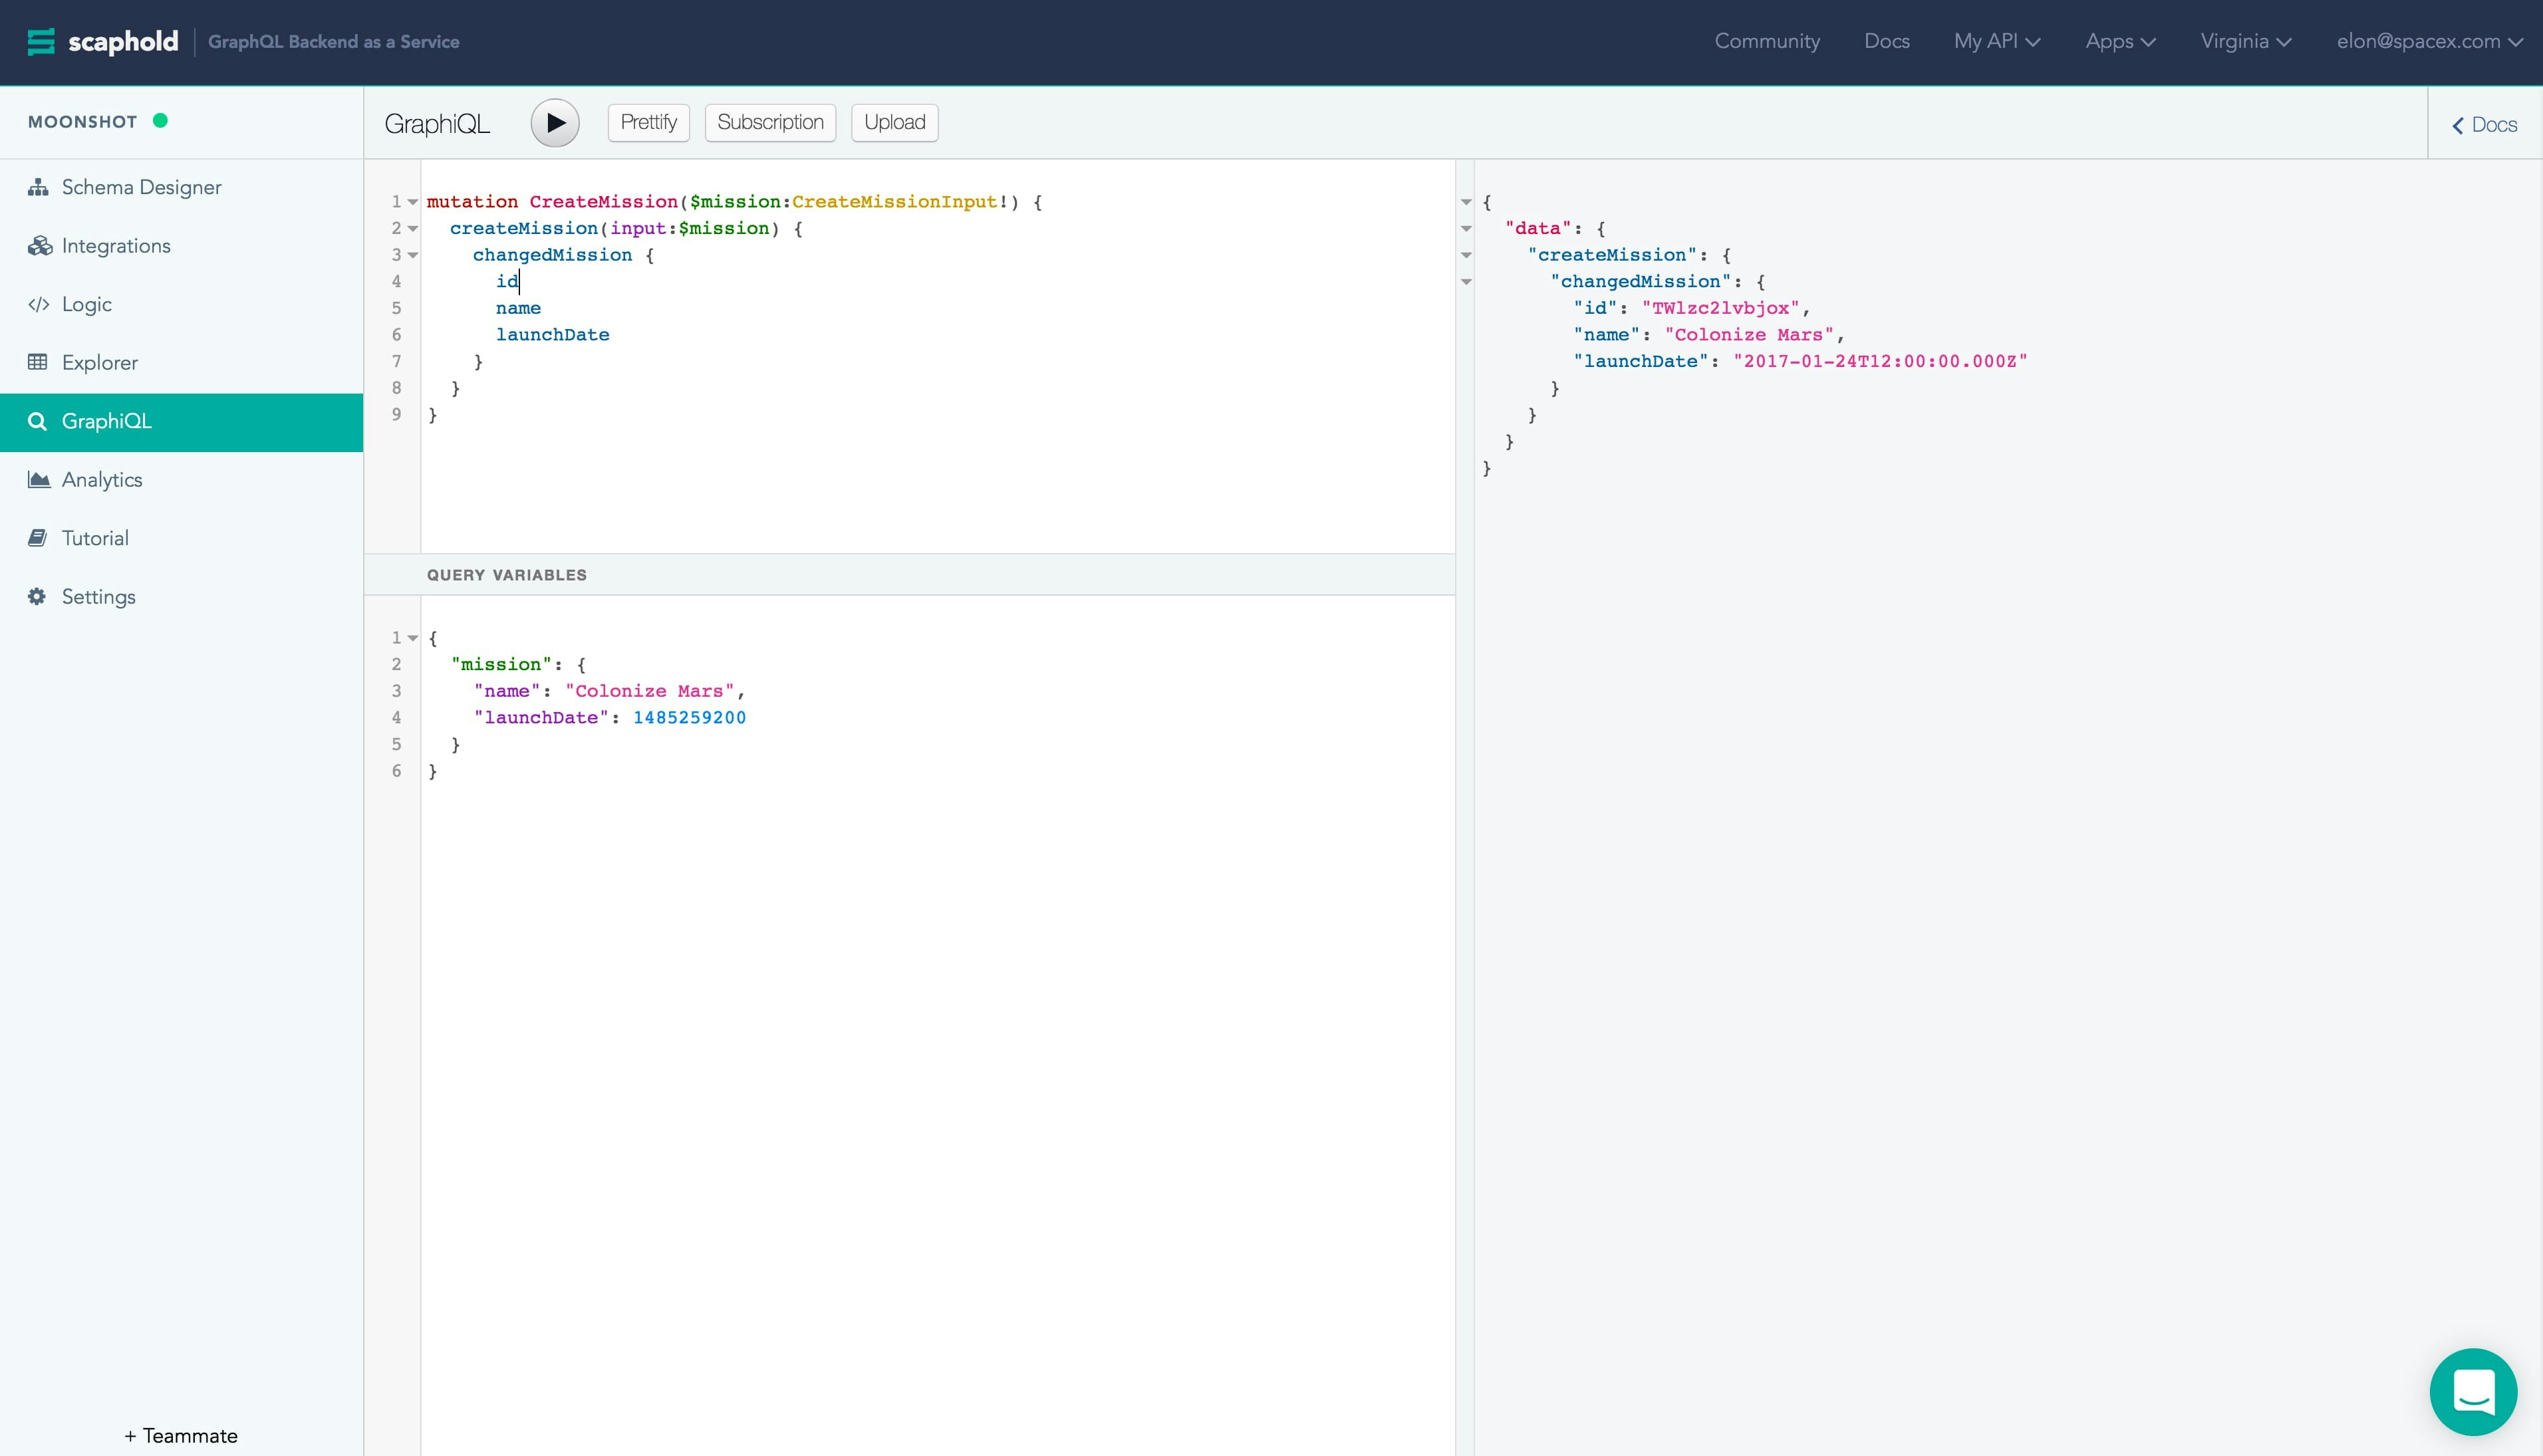2543x1456 pixels.
Task: Run the GraphiQL query with play button
Action: 555,123
